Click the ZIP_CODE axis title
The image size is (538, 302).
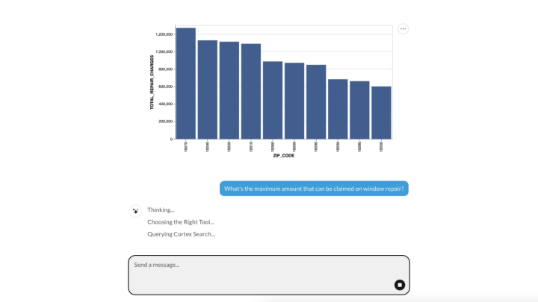(x=284, y=155)
